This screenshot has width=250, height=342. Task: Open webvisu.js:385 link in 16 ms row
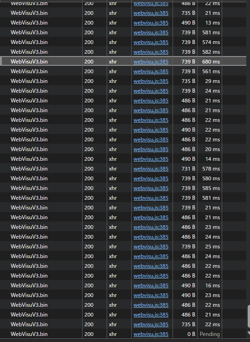(x=151, y=285)
